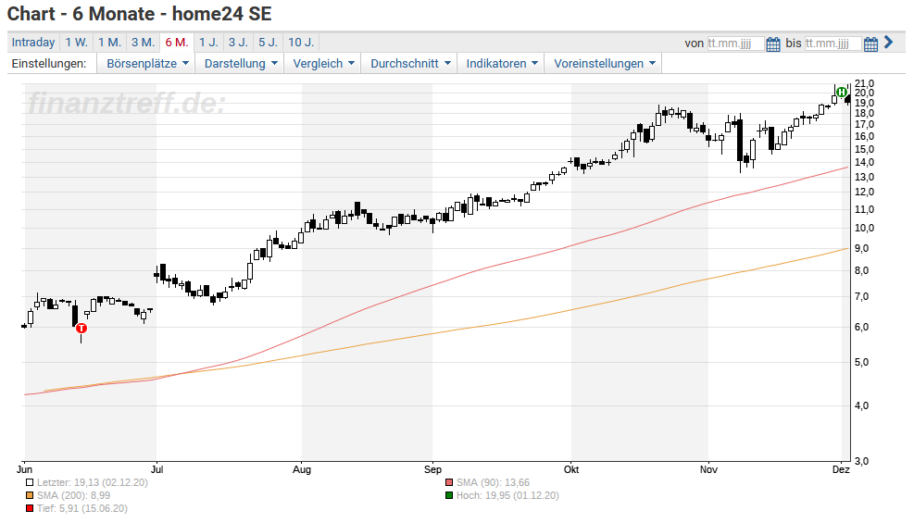Select the 1 W. time range tab

(x=76, y=43)
